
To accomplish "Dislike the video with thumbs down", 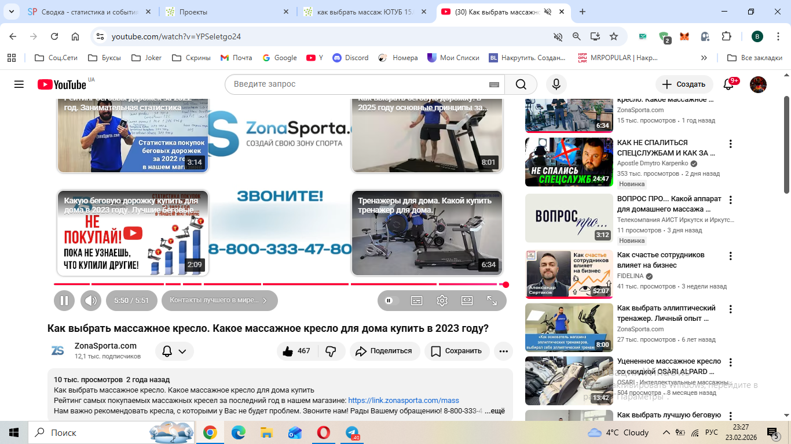I will [x=331, y=351].
